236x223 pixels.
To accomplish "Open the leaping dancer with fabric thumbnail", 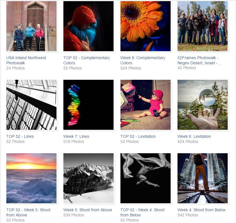I will pyautogui.click(x=145, y=178).
